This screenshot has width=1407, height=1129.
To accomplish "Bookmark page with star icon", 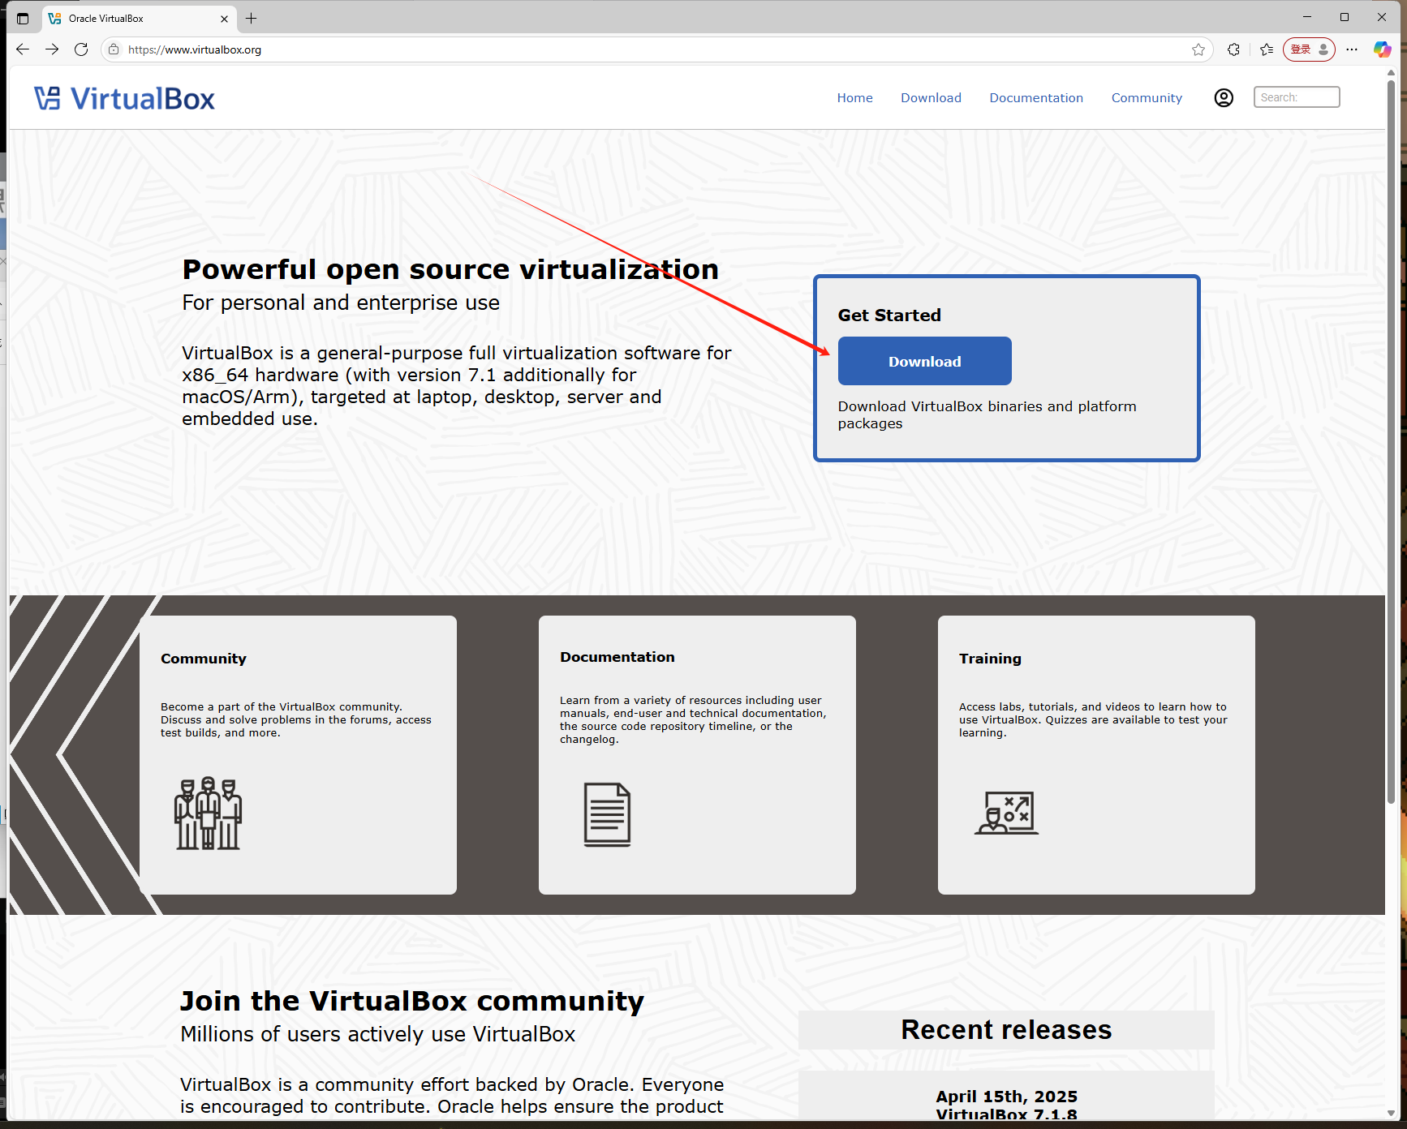I will pos(1198,49).
